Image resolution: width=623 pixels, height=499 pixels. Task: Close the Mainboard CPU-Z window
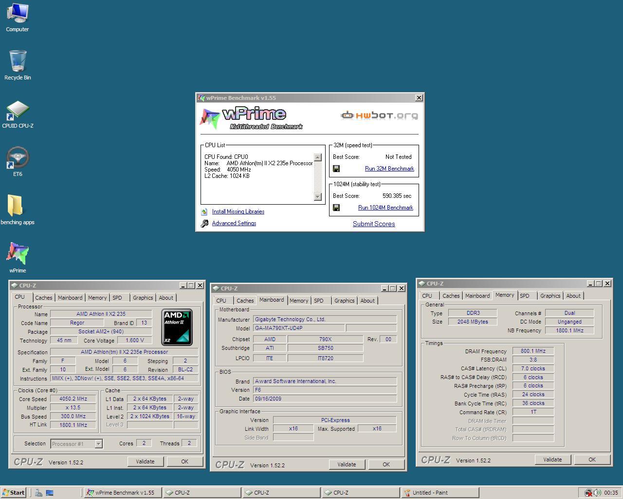401,288
